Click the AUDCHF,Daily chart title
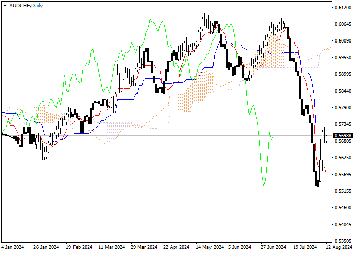355x253 pixels. click(x=26, y=6)
